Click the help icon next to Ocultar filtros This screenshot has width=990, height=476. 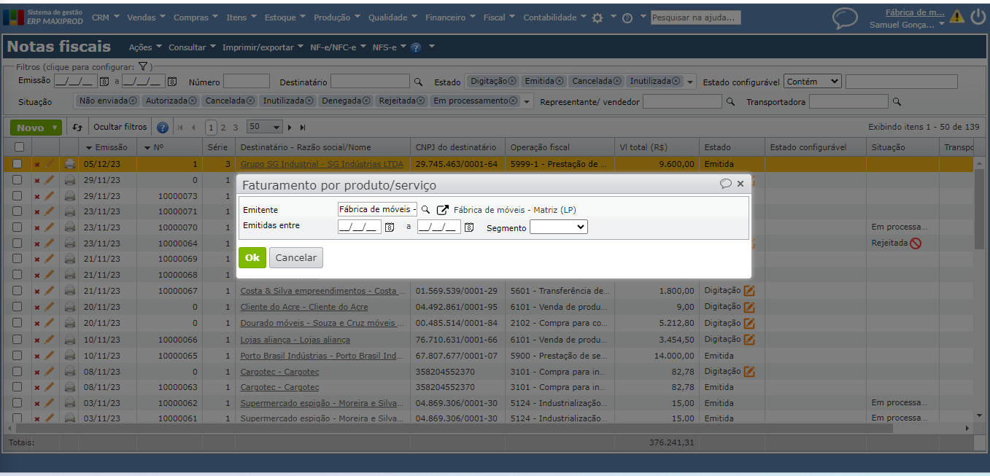click(x=163, y=128)
